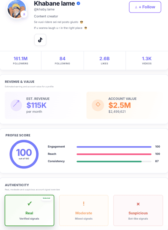
Task: Click the Account Value diamond icon
Action: (x=98, y=105)
